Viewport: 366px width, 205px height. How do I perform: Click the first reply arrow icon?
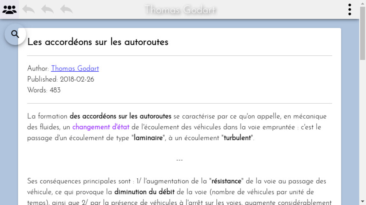pyautogui.click(x=28, y=9)
